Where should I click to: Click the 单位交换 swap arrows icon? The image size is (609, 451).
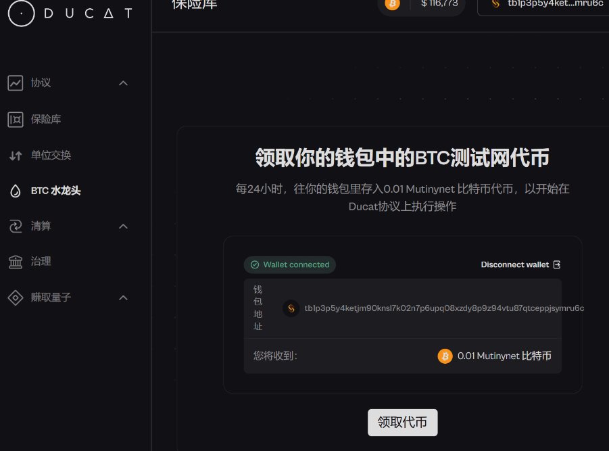[15, 156]
